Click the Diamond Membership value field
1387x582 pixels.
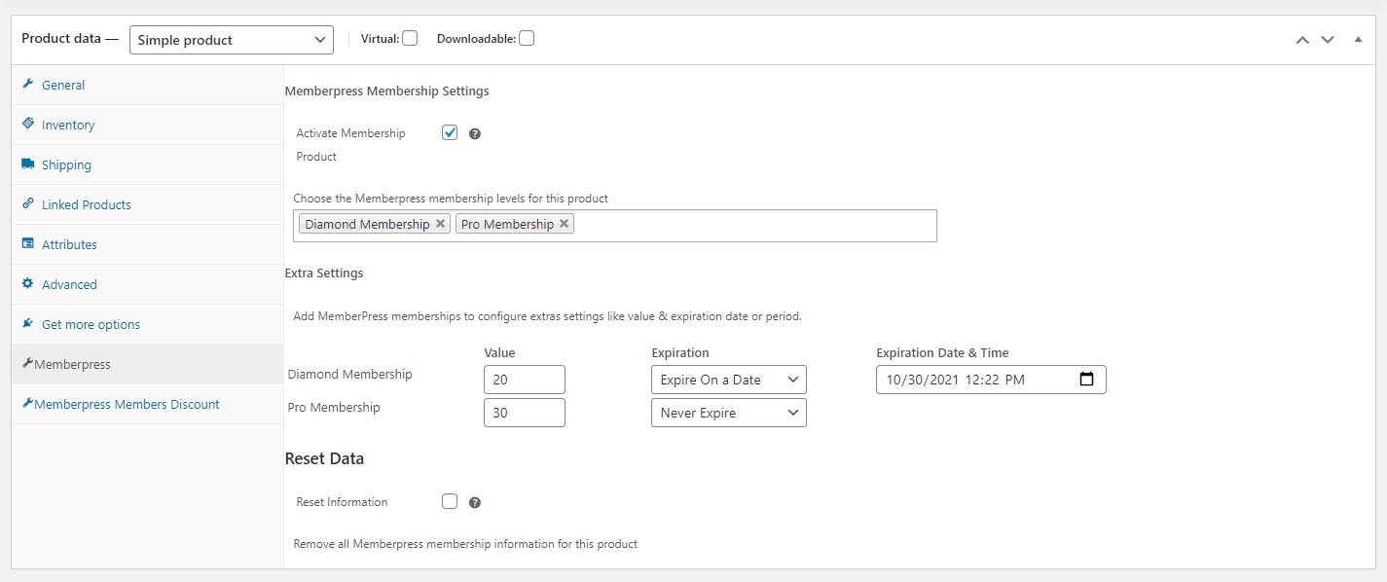tap(525, 380)
